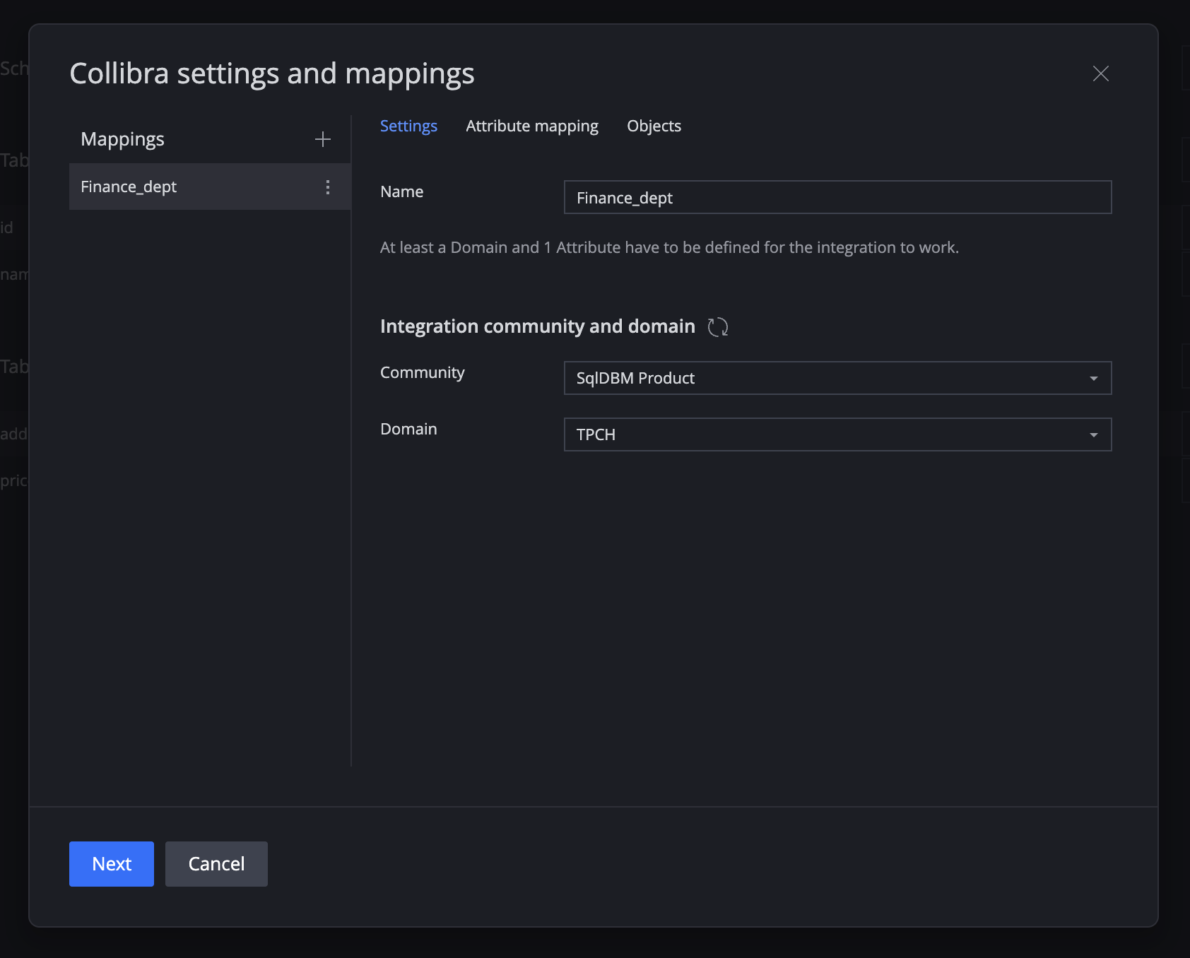Click the Community field label

point(423,373)
